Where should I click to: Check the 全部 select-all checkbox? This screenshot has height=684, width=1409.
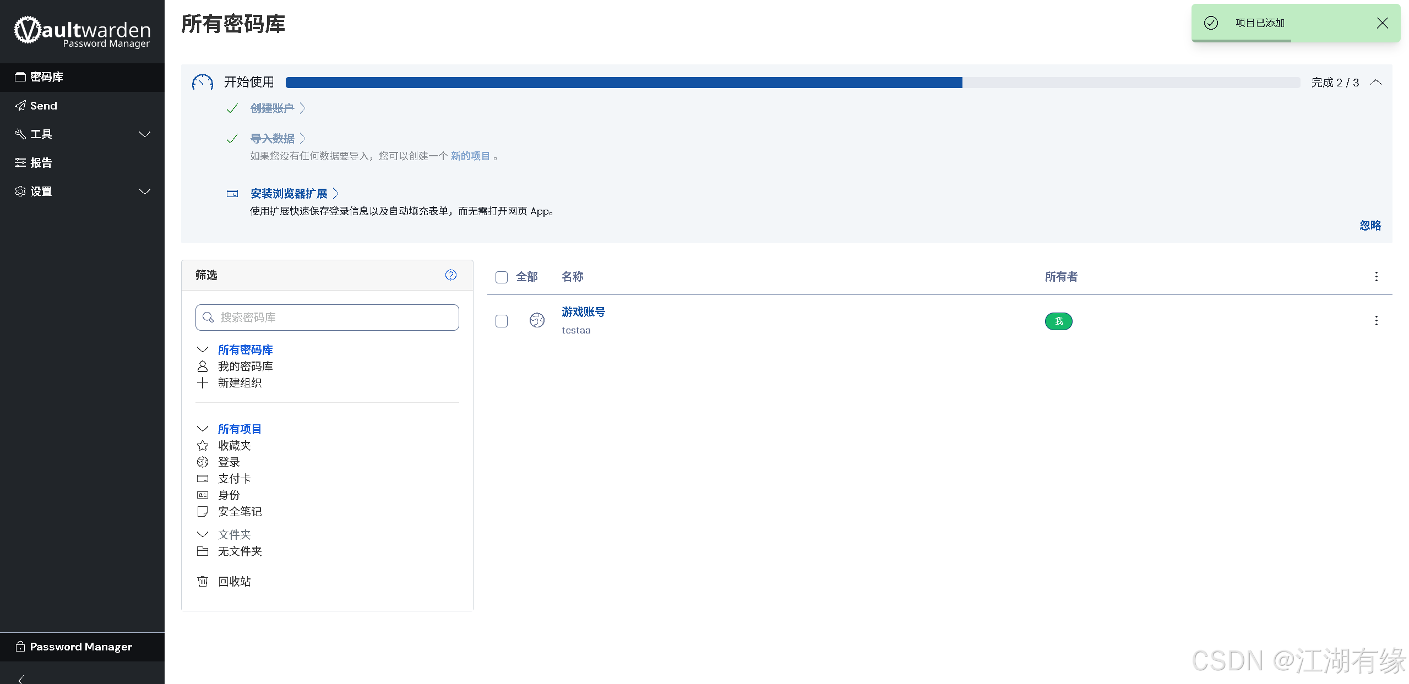(501, 277)
